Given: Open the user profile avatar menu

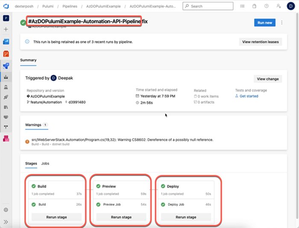Looking at the screenshot, I should [x=291, y=6].
